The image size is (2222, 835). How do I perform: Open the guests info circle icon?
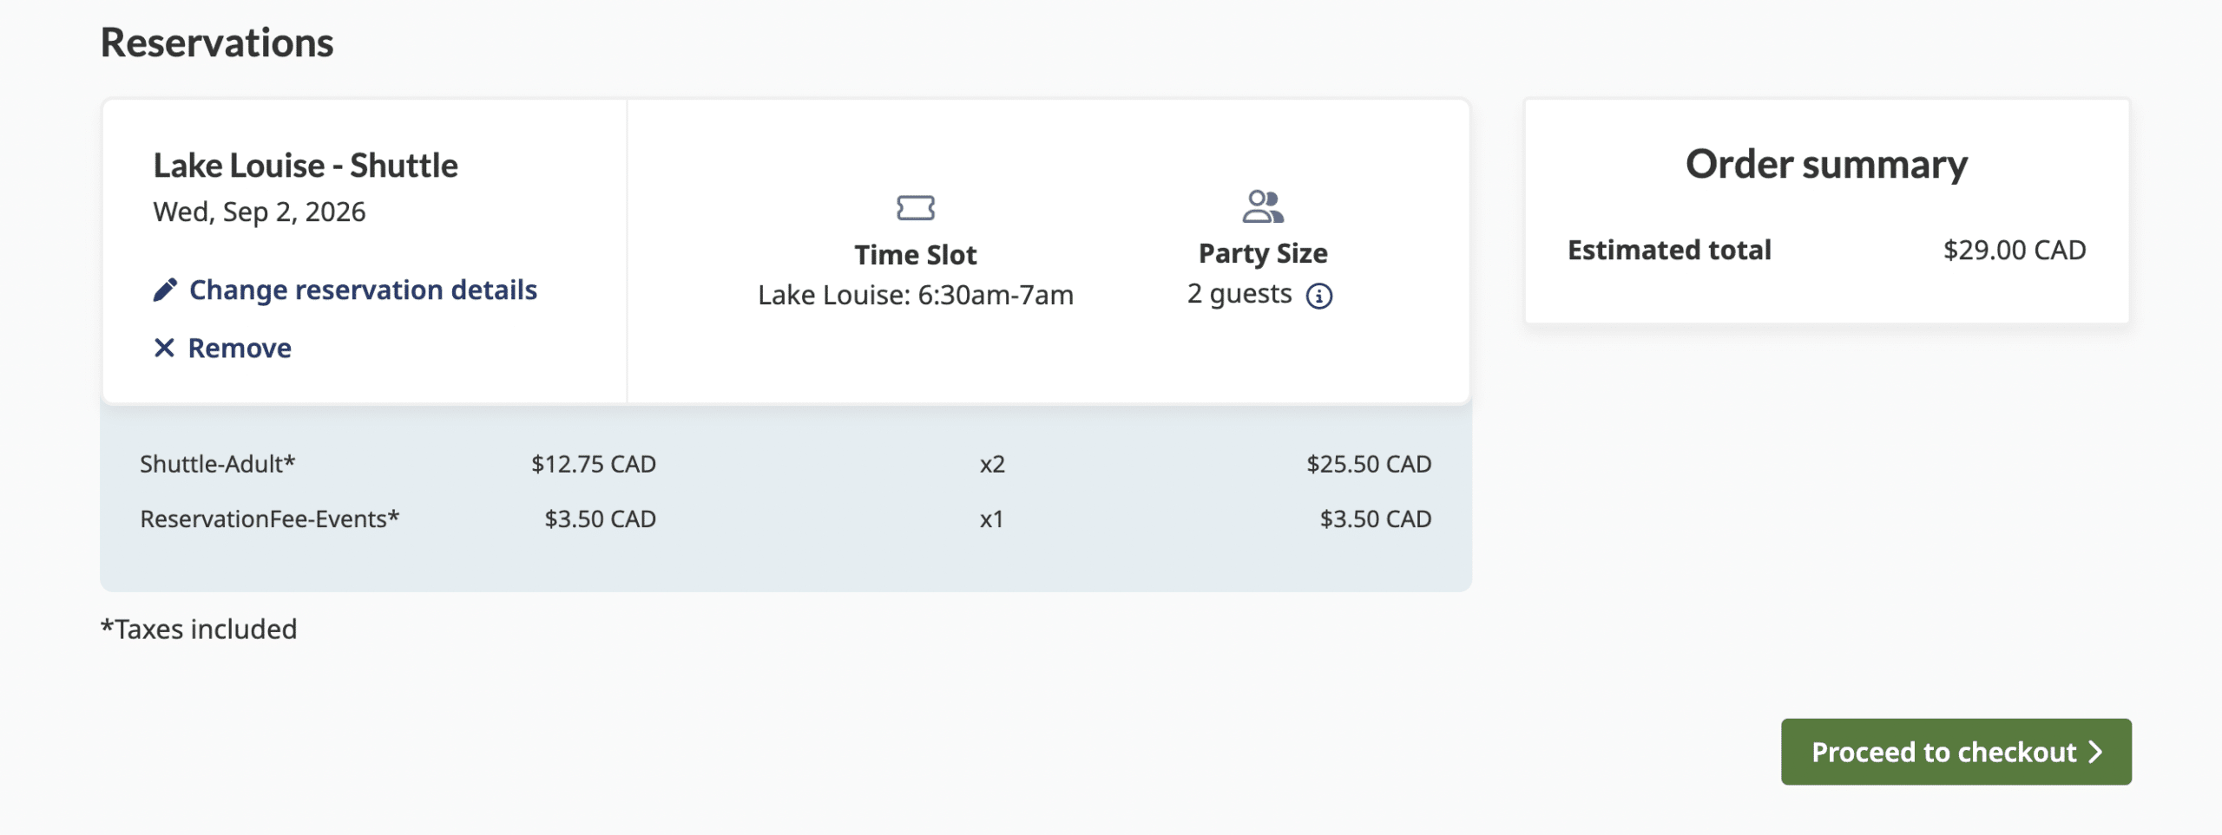pyautogui.click(x=1318, y=296)
